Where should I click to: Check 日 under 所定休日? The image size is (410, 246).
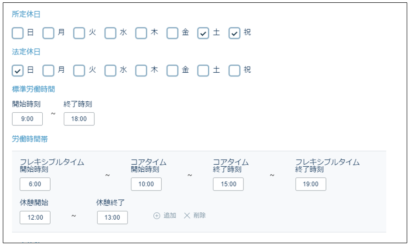[x=18, y=33]
